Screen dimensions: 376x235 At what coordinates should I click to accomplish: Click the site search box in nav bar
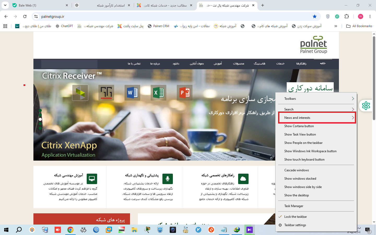(69, 64)
